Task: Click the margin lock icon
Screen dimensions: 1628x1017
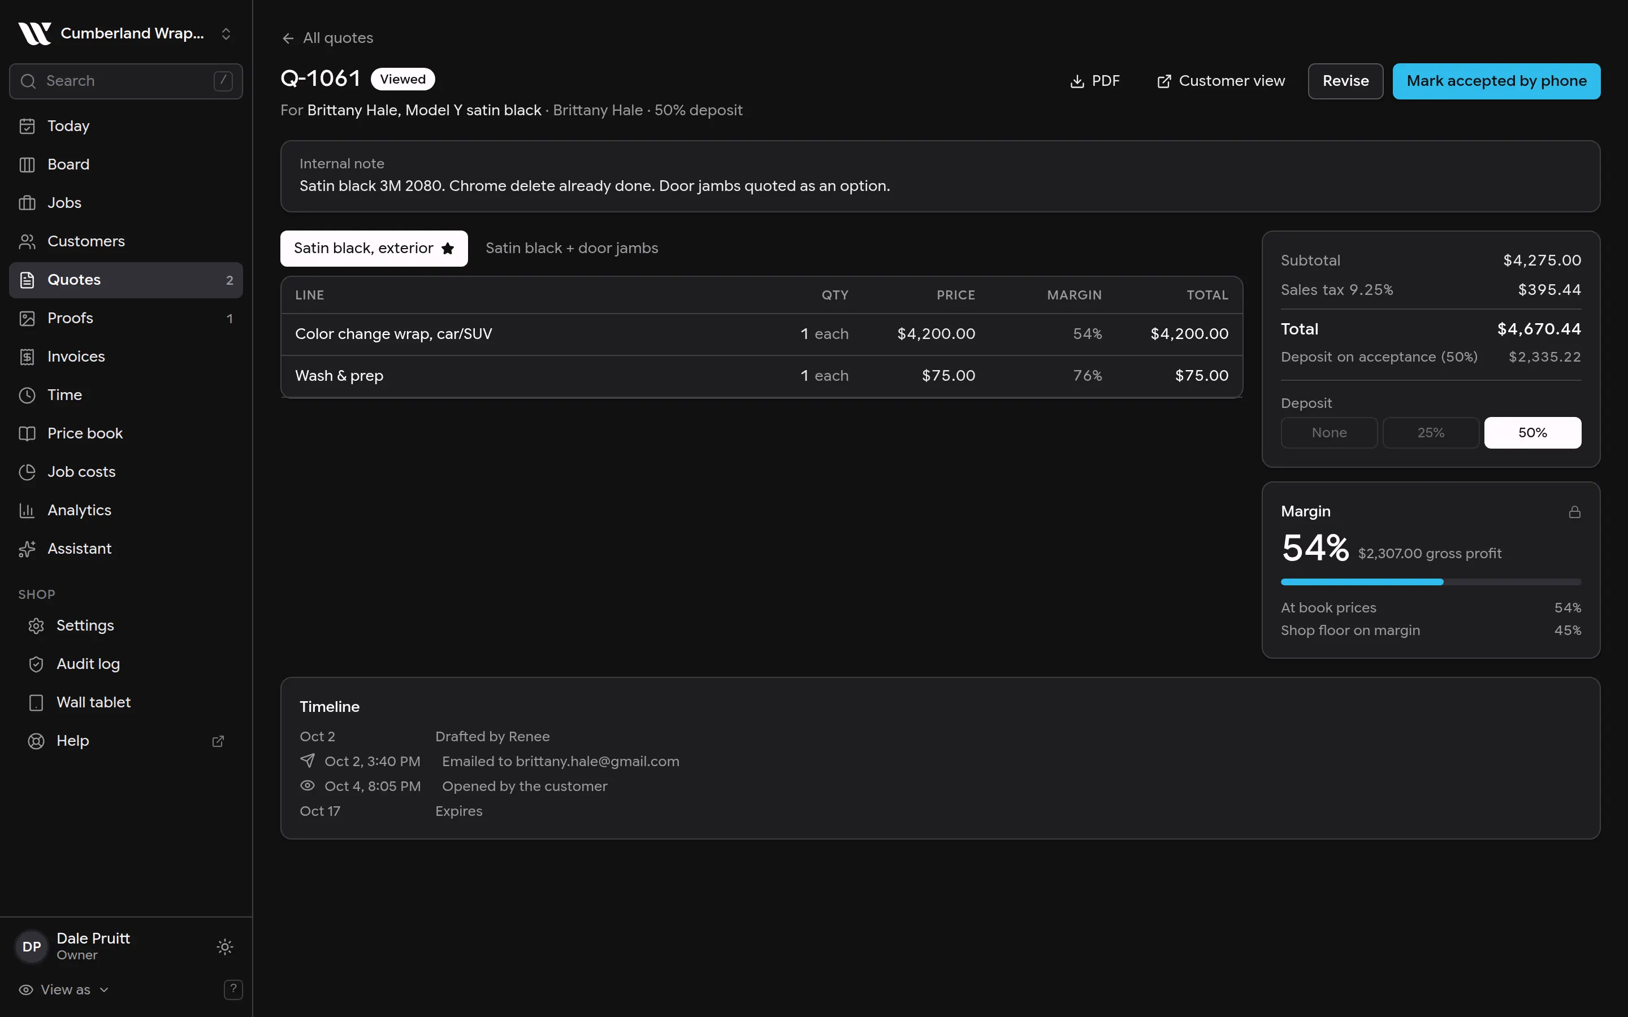Action: [1575, 512]
